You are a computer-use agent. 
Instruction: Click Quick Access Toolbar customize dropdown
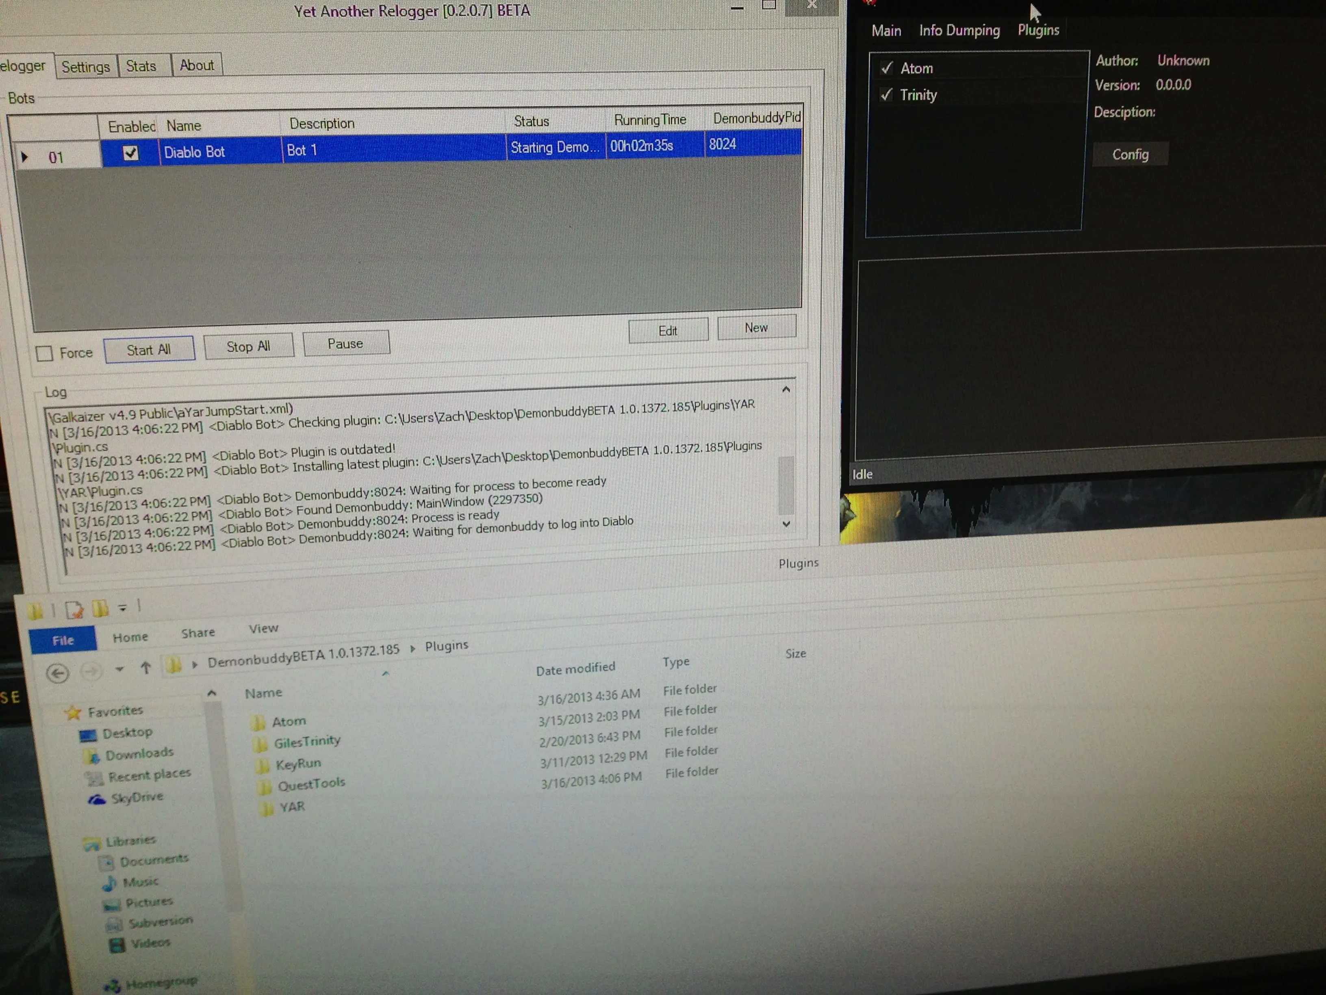pos(122,608)
